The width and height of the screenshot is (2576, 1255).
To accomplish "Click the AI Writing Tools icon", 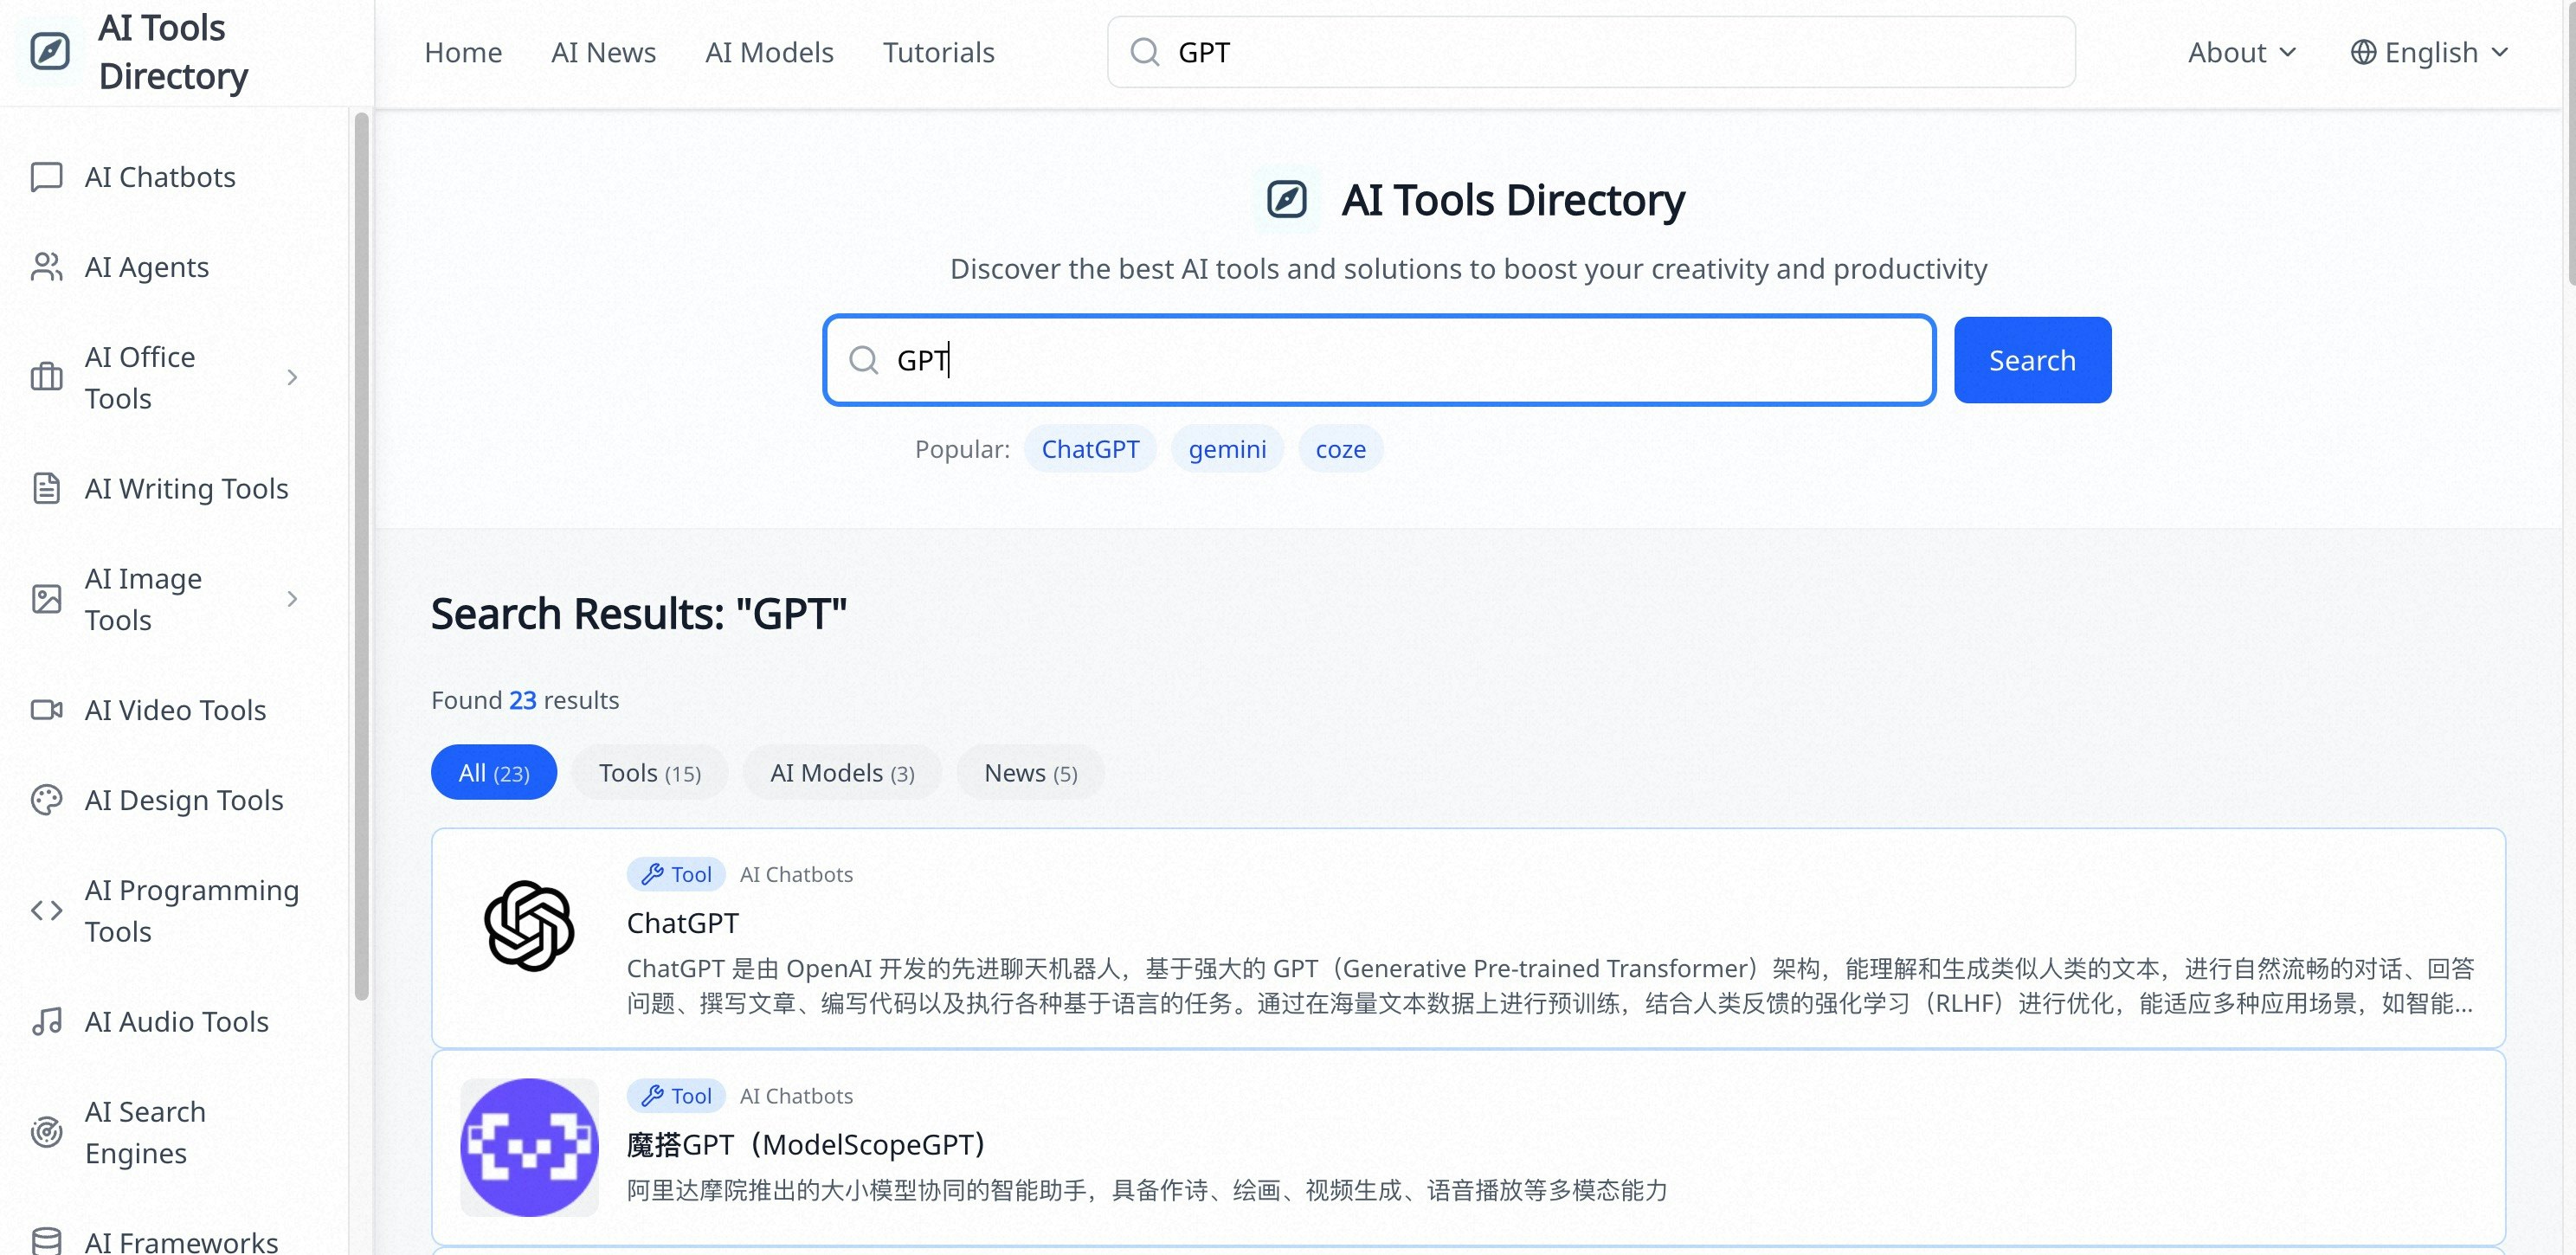I will (46, 488).
